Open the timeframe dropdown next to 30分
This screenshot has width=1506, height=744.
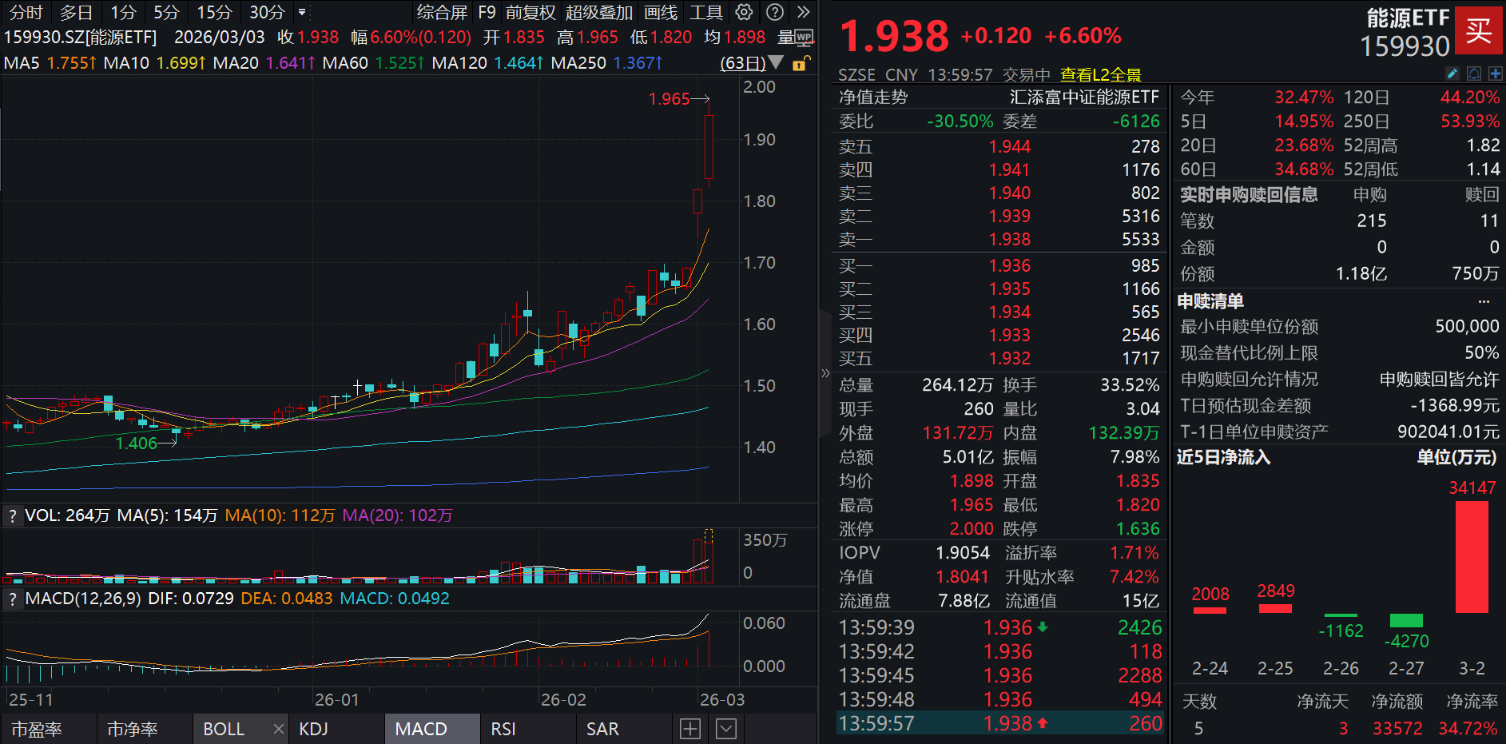coord(302,13)
